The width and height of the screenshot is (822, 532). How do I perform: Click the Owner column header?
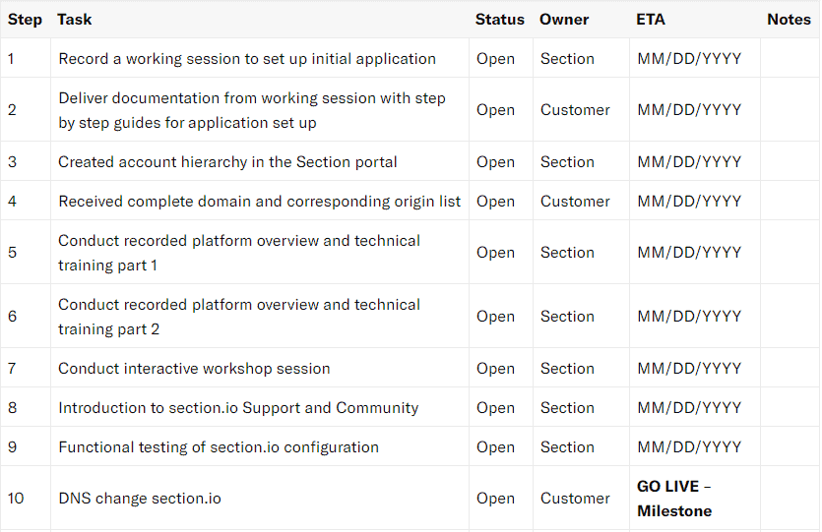point(564,20)
